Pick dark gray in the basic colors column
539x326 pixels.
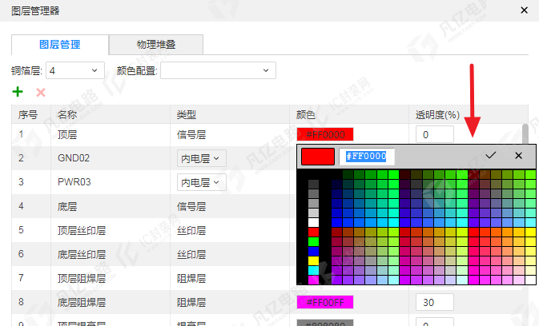(x=313, y=185)
